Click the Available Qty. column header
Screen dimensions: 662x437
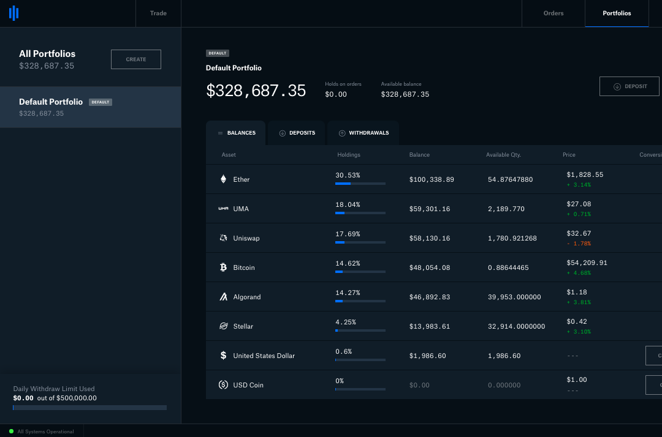pyautogui.click(x=503, y=155)
